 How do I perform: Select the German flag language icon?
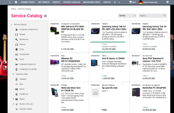140,2
